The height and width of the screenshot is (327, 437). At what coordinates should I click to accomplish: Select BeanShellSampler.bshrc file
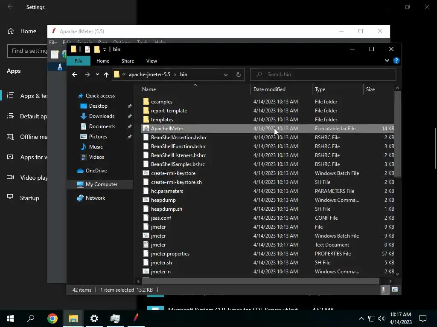click(x=178, y=164)
